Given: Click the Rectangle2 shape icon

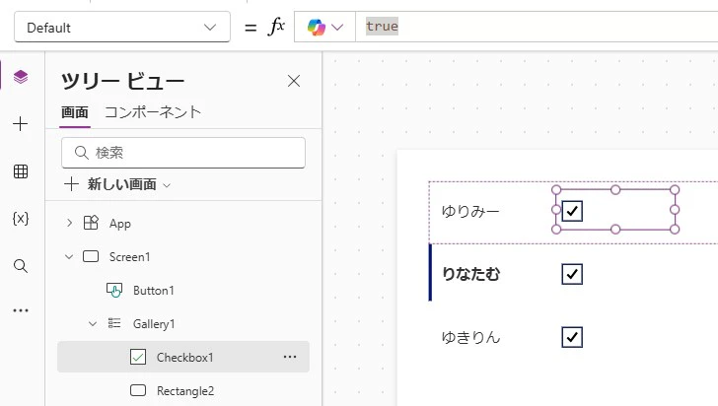Looking at the screenshot, I should (x=138, y=390).
